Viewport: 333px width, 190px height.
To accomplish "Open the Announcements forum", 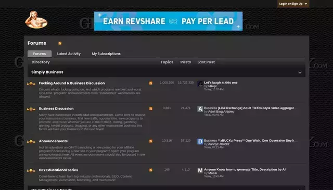I will click(x=53, y=141).
